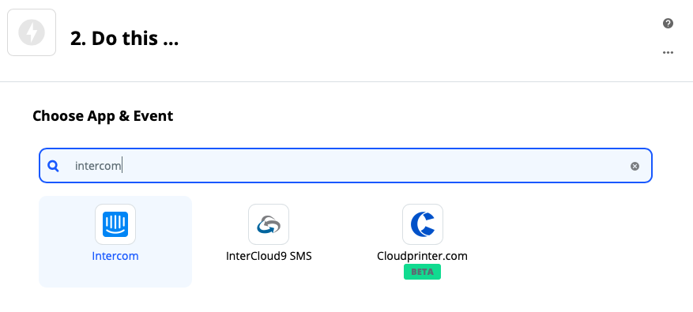This screenshot has width=693, height=312.
Task: Click the magnifier search icon
Action: point(54,166)
